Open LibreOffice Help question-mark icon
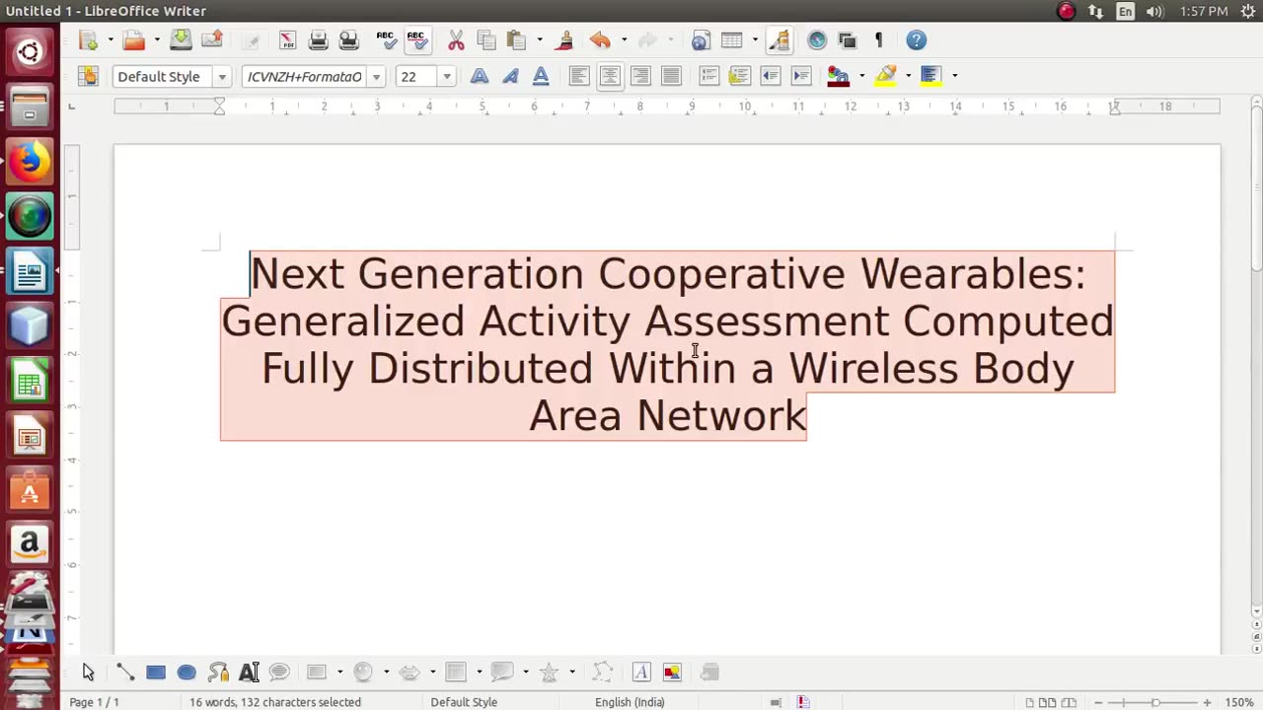The image size is (1263, 710). coord(916,40)
